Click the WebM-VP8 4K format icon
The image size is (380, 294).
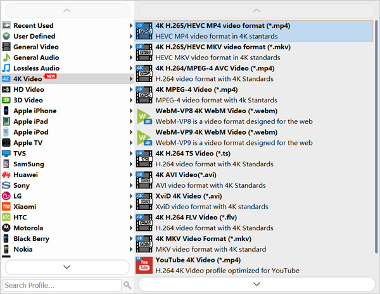[x=144, y=116]
